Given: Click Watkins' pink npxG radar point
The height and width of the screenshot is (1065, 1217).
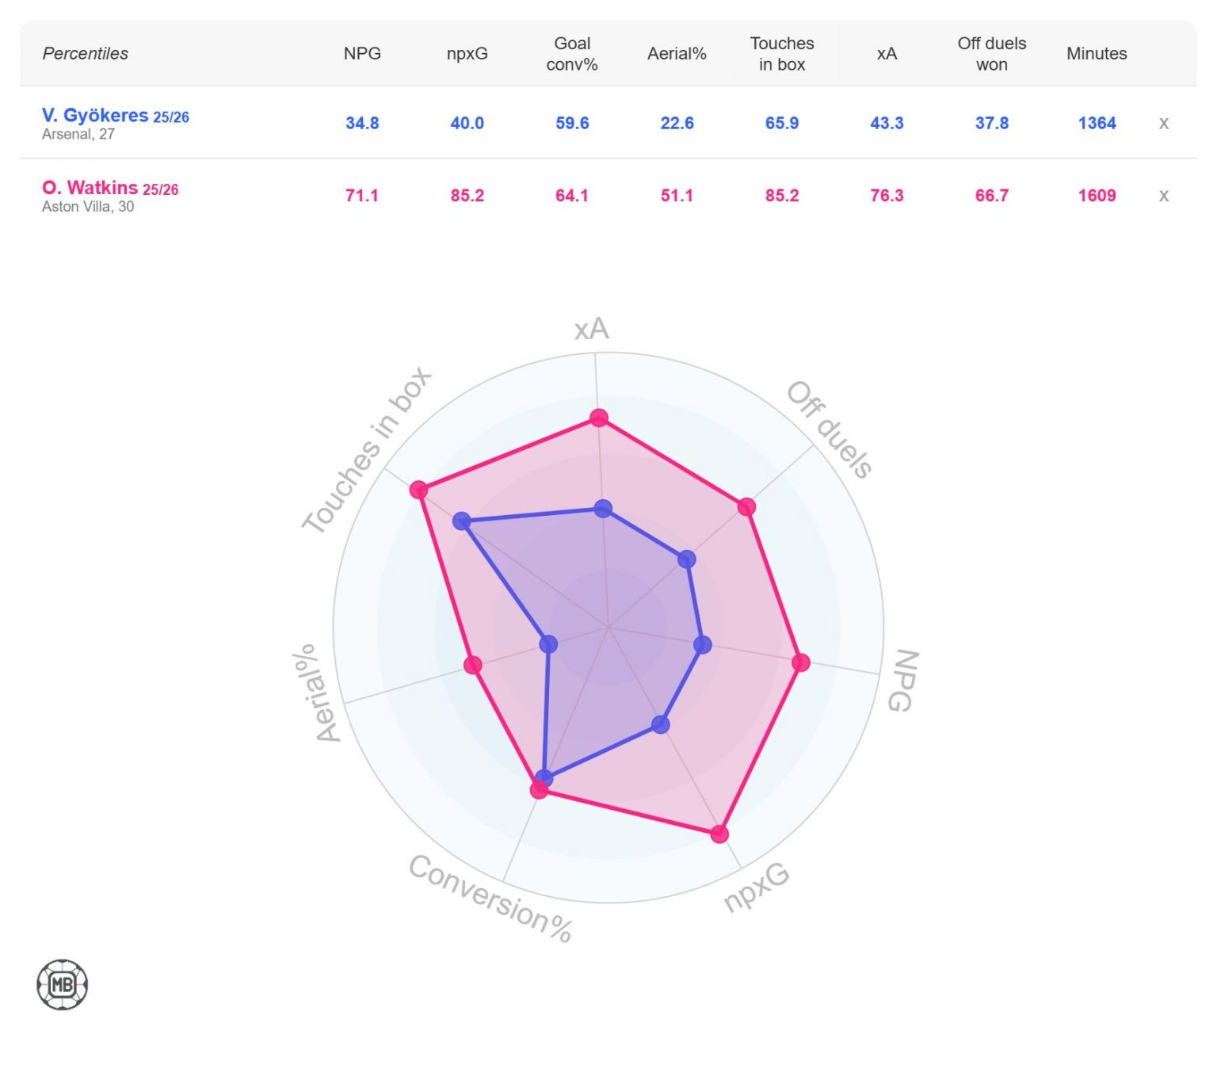Looking at the screenshot, I should [719, 834].
